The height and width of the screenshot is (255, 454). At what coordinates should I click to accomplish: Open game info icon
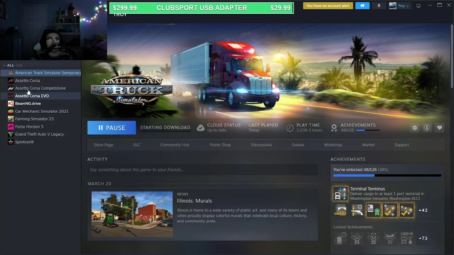427,128
